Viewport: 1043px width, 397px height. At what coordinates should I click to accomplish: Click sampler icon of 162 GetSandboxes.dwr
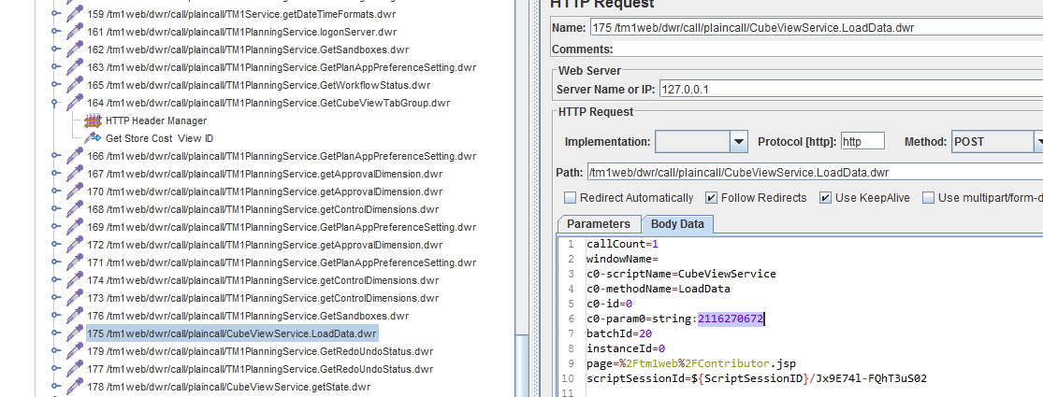click(x=75, y=50)
